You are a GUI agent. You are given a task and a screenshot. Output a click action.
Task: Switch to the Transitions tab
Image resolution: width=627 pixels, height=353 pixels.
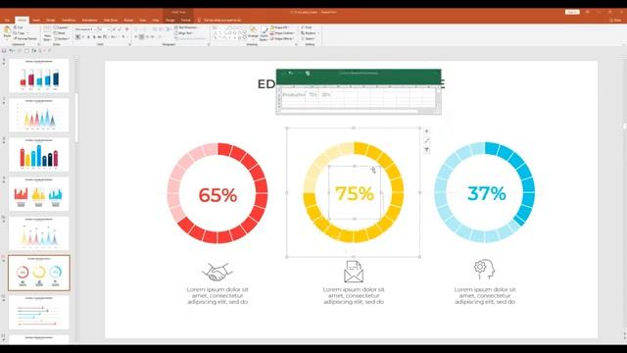tap(69, 20)
